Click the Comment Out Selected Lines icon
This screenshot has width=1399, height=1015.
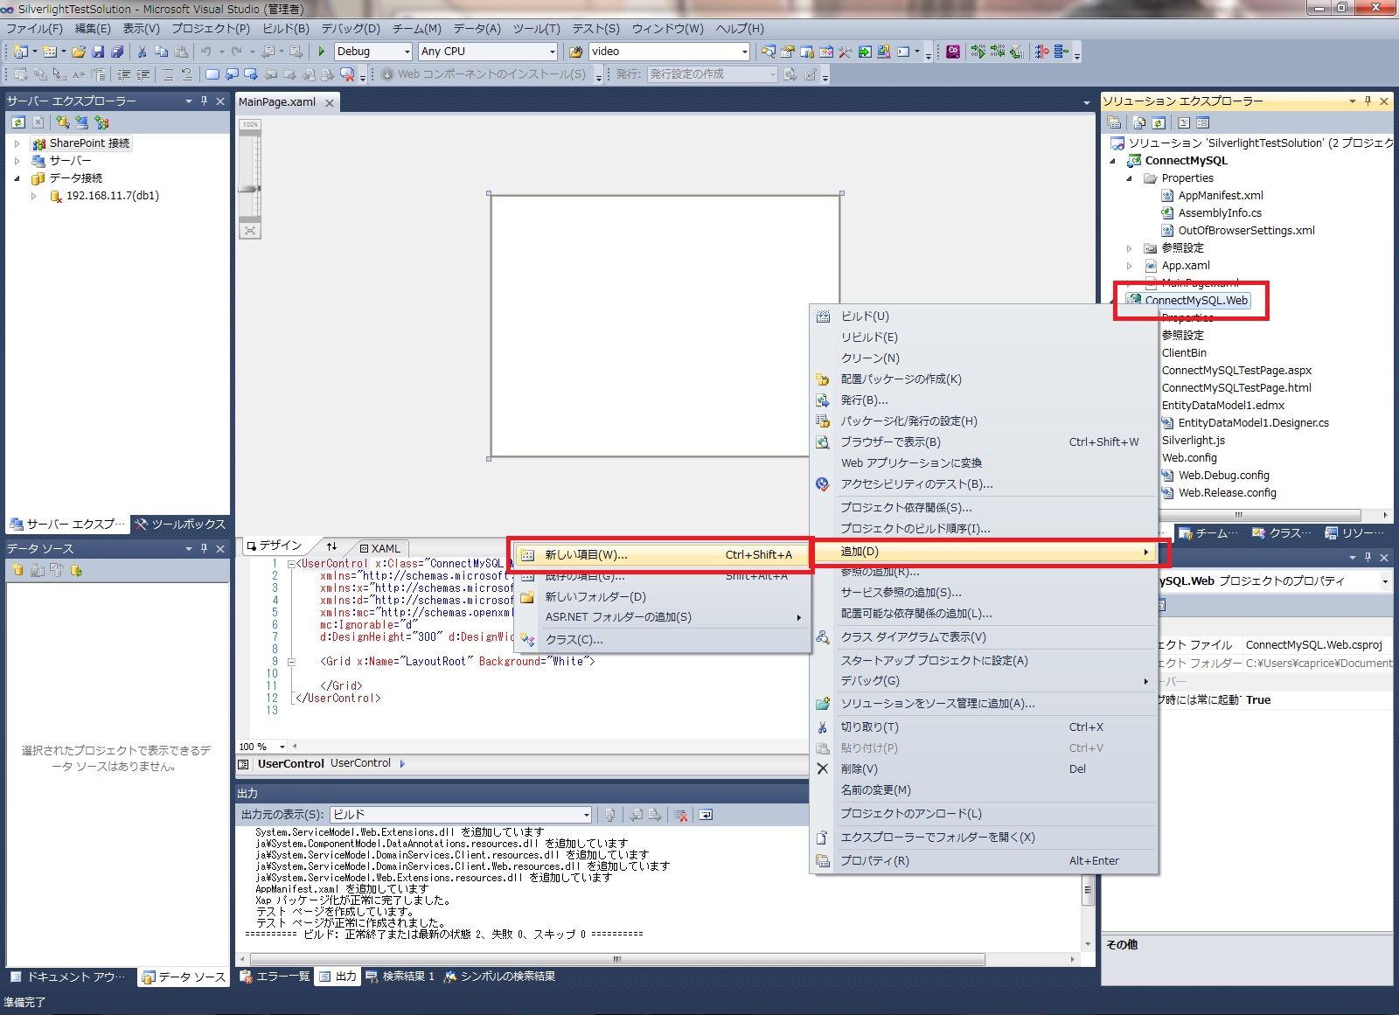tap(168, 74)
